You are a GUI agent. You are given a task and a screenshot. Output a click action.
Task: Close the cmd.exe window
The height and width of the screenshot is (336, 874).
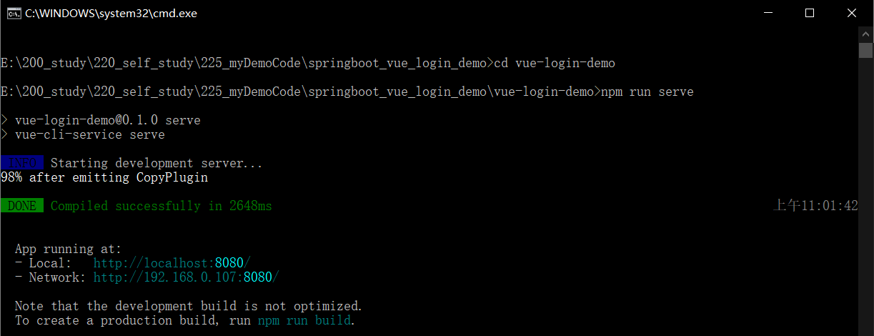[851, 13]
